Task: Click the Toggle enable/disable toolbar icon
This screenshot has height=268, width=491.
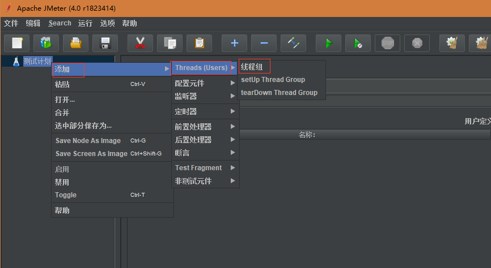Action: (294, 43)
